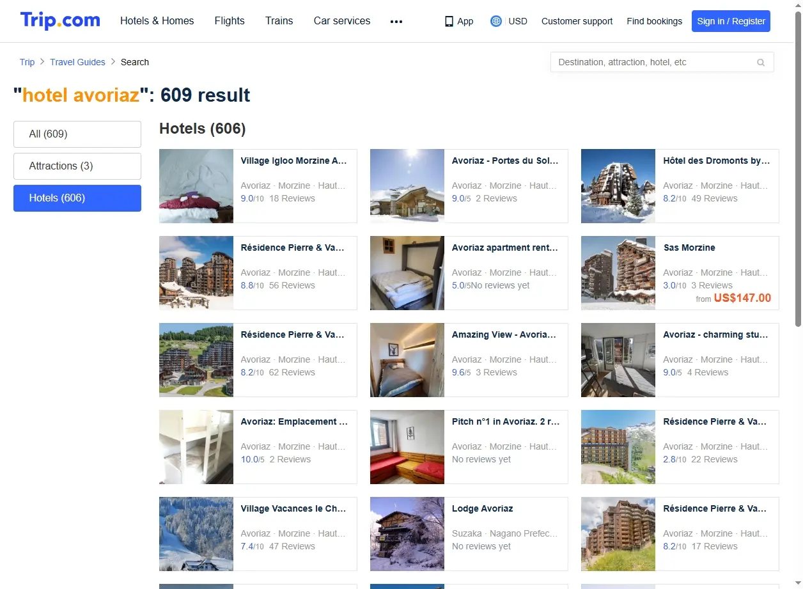
Task: Open Sas Morzine photo
Action: point(618,273)
